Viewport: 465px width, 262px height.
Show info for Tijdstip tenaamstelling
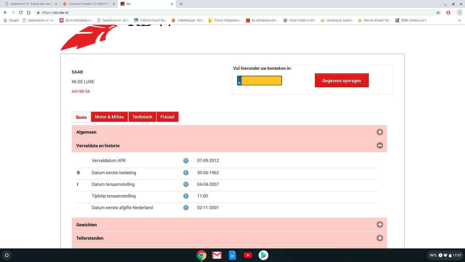(186, 196)
